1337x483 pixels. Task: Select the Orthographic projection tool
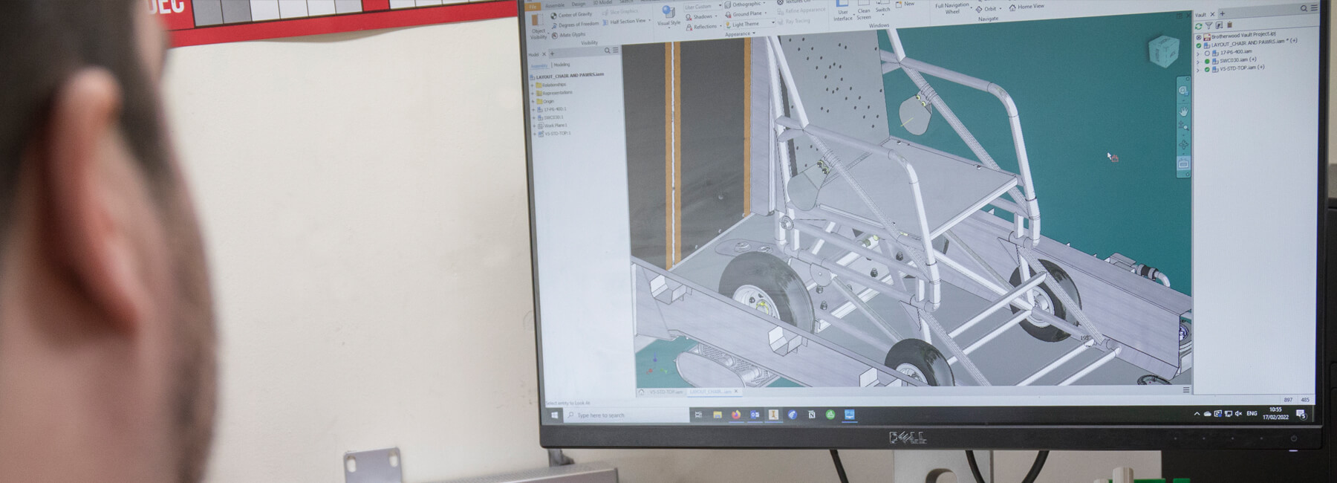[x=744, y=4]
